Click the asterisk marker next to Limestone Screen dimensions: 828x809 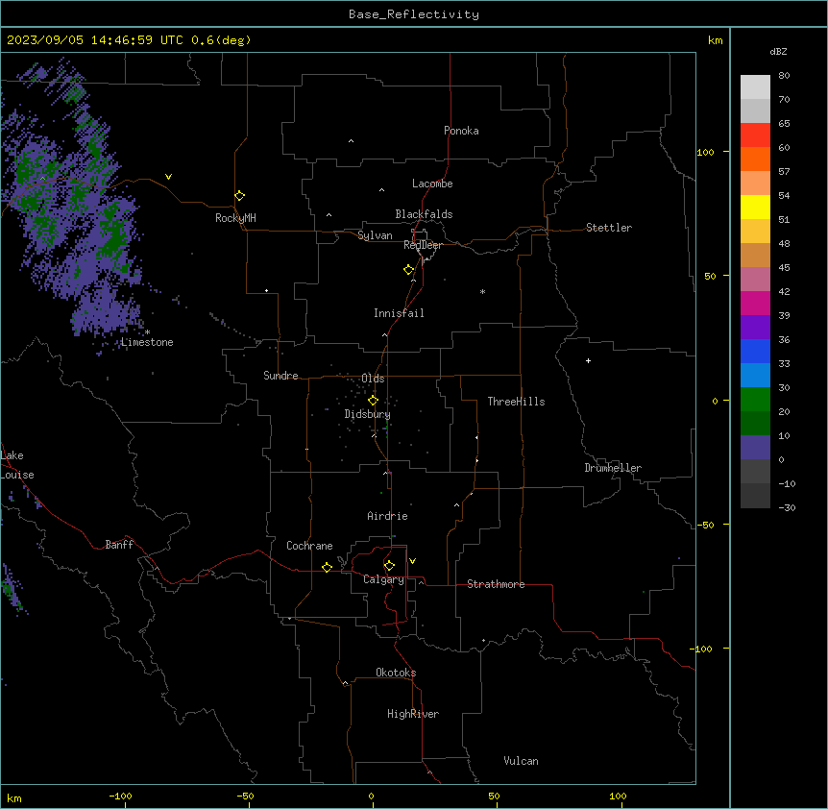tap(147, 332)
